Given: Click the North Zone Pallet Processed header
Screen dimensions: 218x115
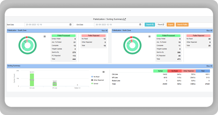Looking at the screenshot, I should (x=169, y=36).
